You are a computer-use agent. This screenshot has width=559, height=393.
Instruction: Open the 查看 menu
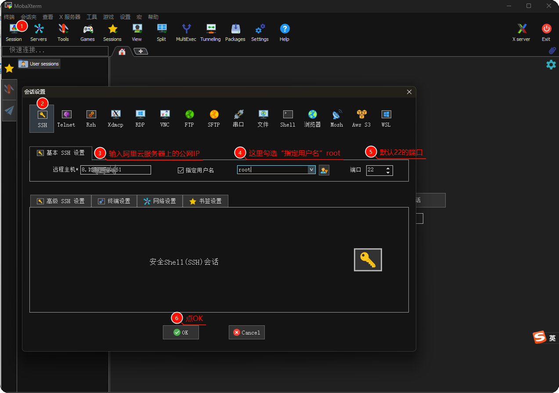(x=48, y=17)
